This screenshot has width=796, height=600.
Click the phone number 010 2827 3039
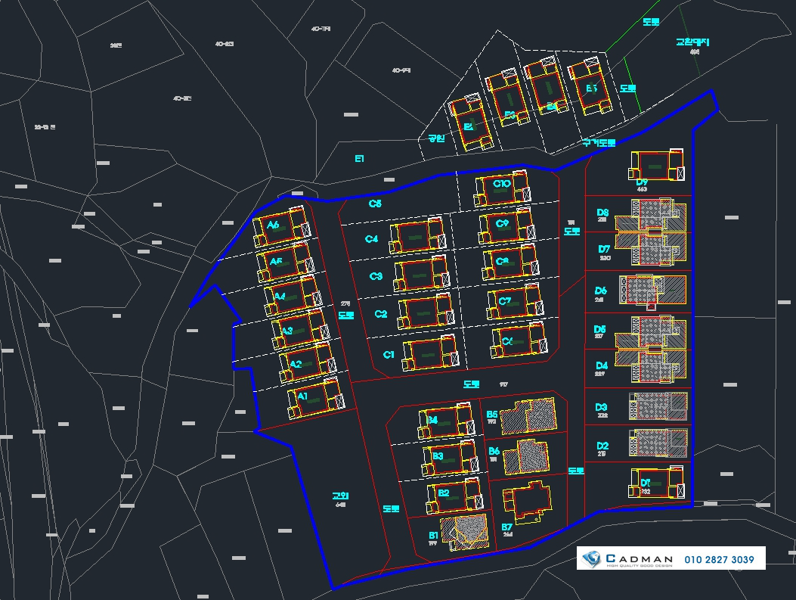719,559
